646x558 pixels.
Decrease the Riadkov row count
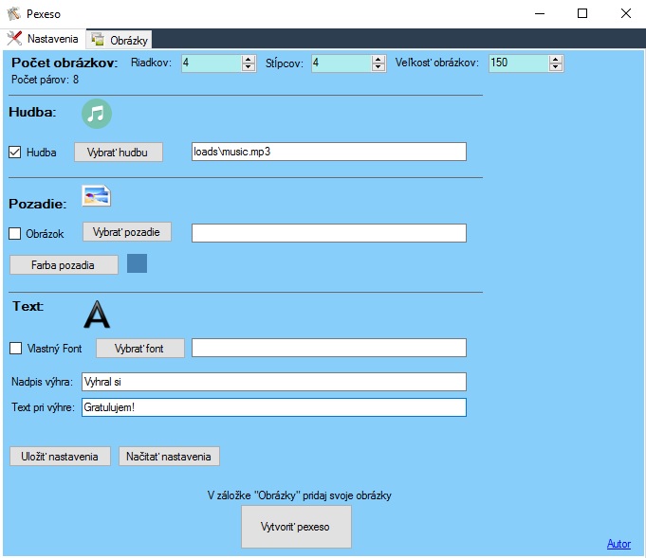[x=248, y=67]
